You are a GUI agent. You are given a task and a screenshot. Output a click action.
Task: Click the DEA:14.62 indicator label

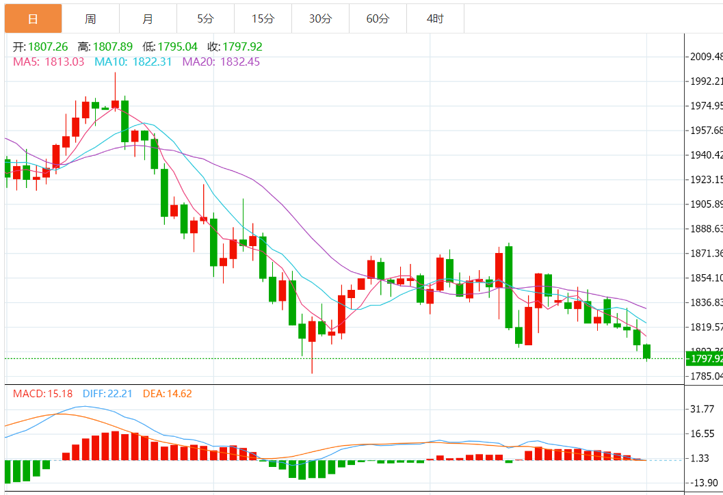coord(168,394)
